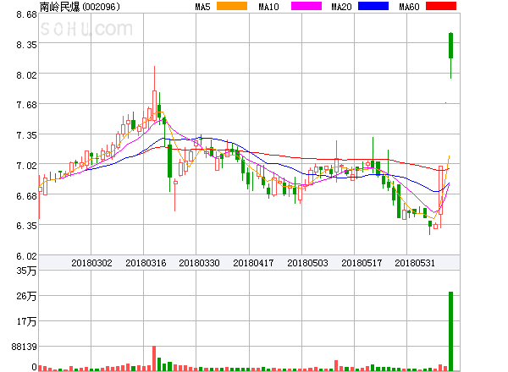The width and height of the screenshot is (508, 372).
Task: Click the 20180417 date label
Action: coord(253,263)
